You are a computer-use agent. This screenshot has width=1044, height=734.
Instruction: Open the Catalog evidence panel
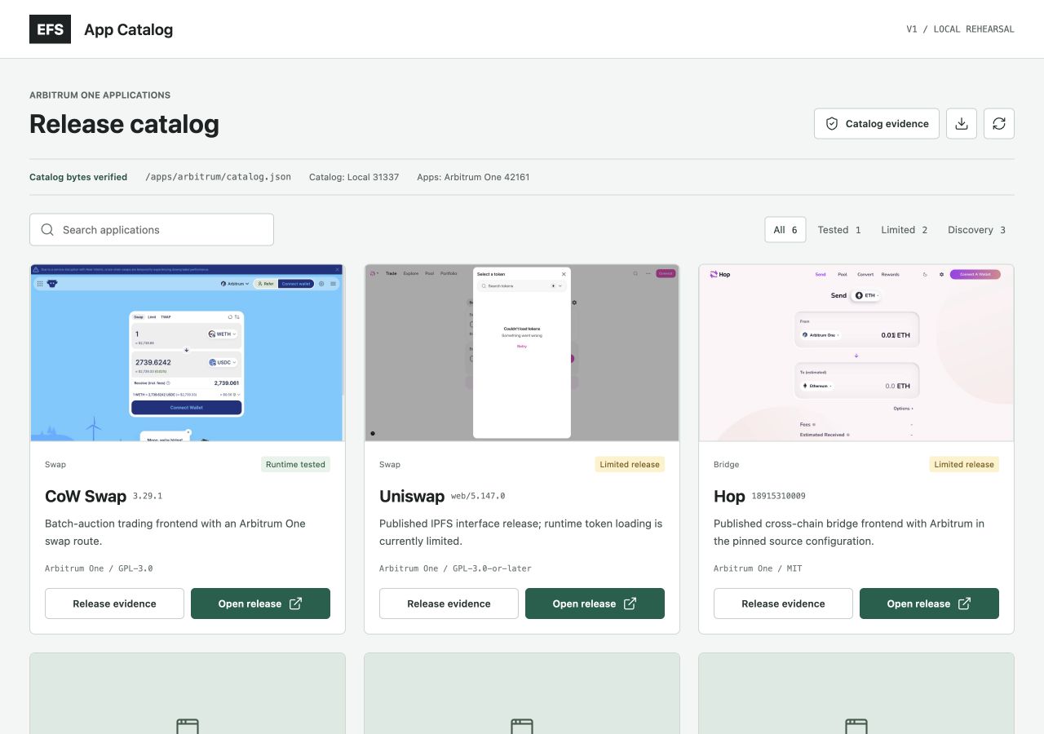[x=877, y=124]
